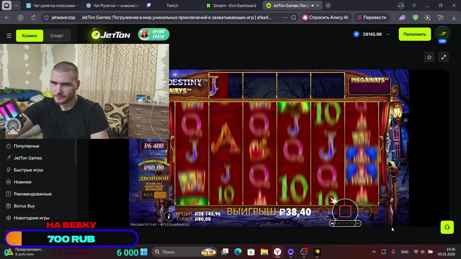This screenshot has height=259, width=461.
Task: Click the Пополнить deposit button
Action: tap(415, 34)
